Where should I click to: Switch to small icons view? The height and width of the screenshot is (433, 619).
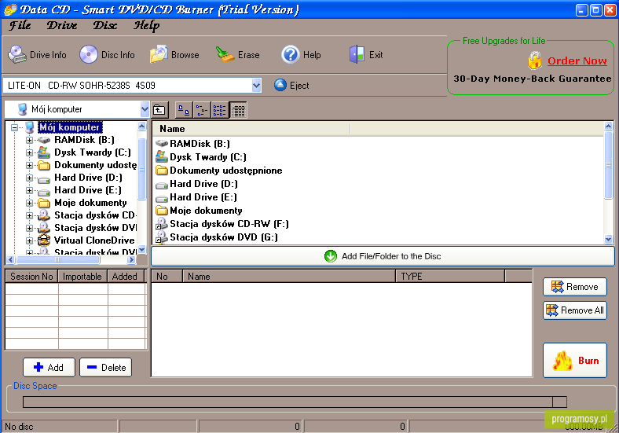tap(202, 110)
